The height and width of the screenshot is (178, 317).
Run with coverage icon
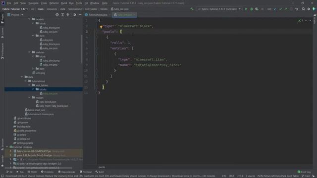[257, 9]
